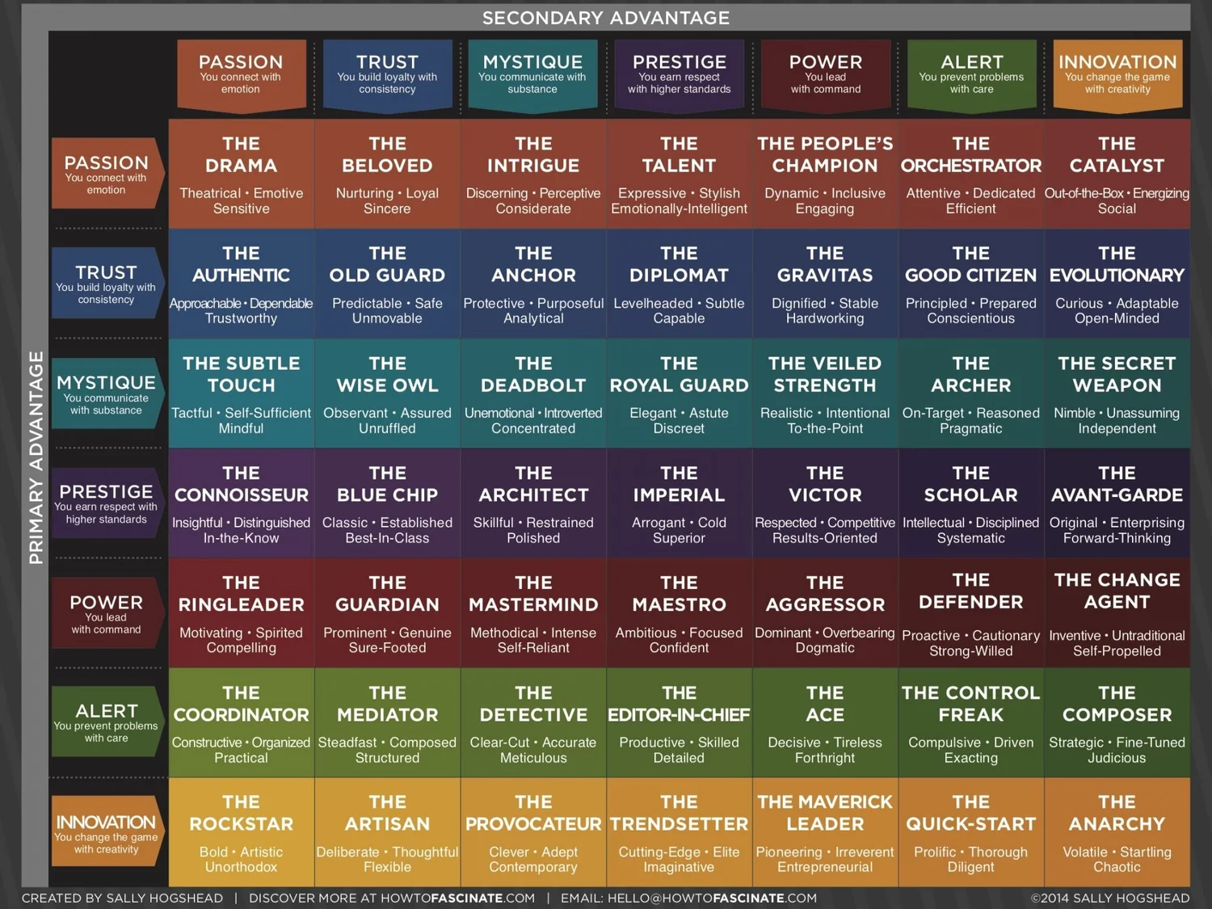Viewport: 1212px width, 909px height.
Task: Click the PRESTIGE column header
Action: 679,74
